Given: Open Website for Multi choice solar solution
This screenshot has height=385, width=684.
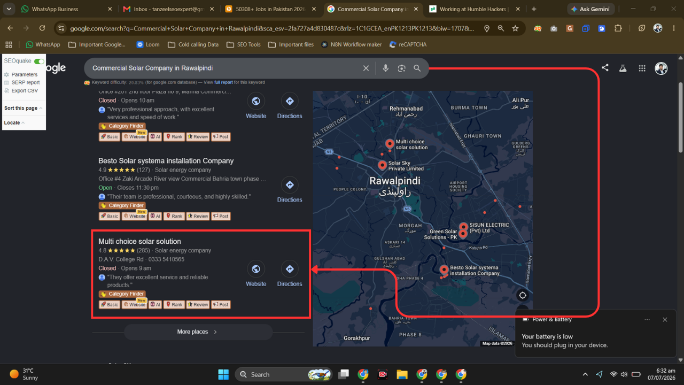Looking at the screenshot, I should (256, 273).
